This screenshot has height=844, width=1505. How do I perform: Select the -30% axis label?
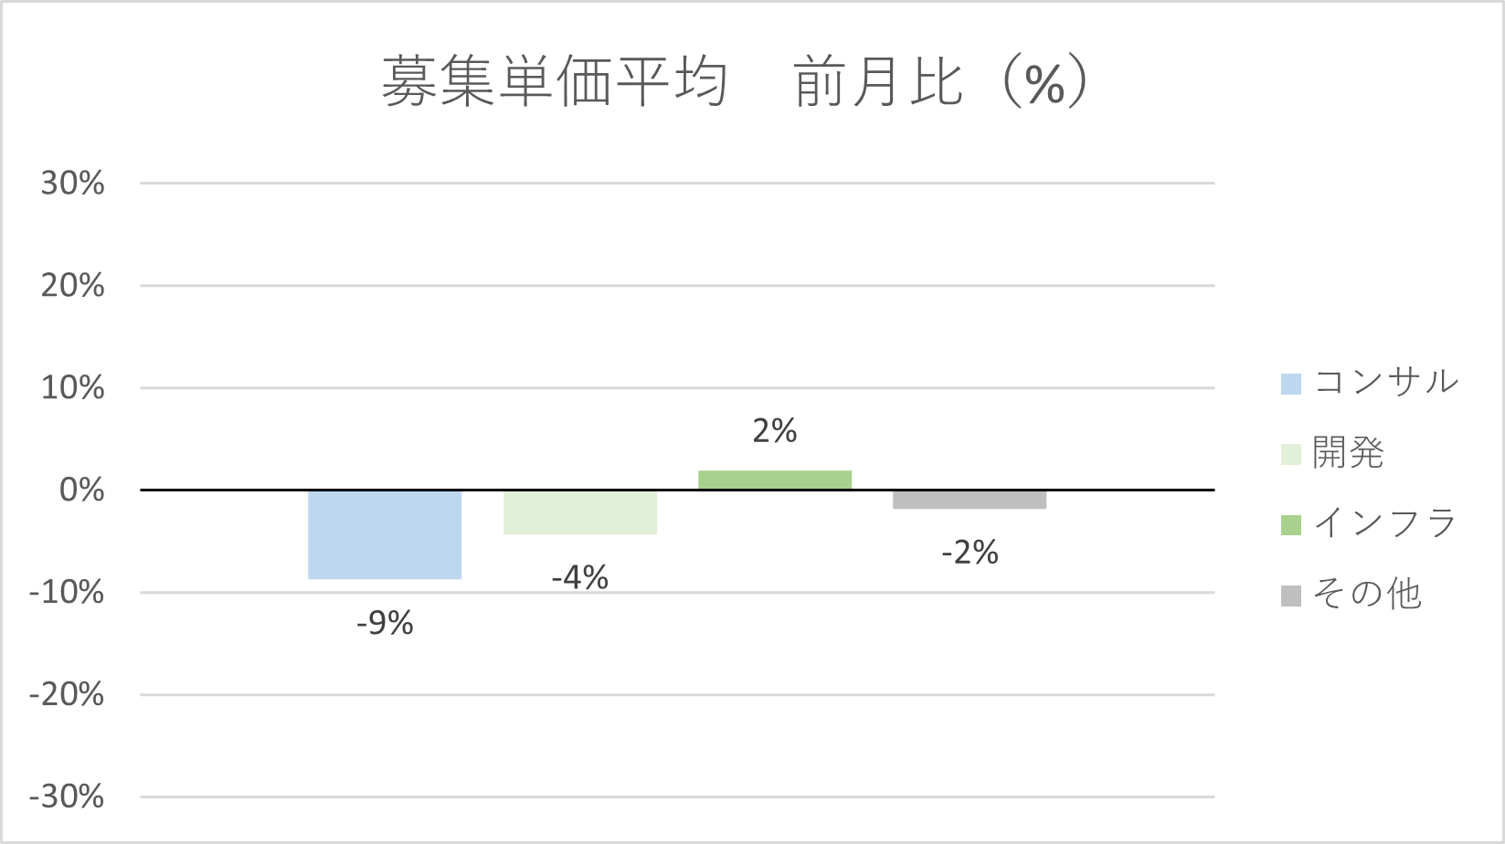67,797
